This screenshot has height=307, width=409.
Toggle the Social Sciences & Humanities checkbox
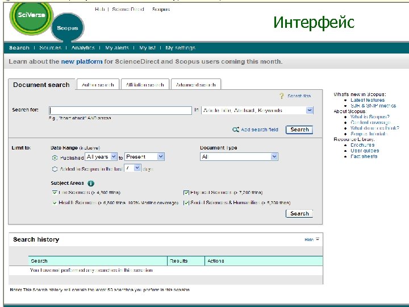(186, 203)
